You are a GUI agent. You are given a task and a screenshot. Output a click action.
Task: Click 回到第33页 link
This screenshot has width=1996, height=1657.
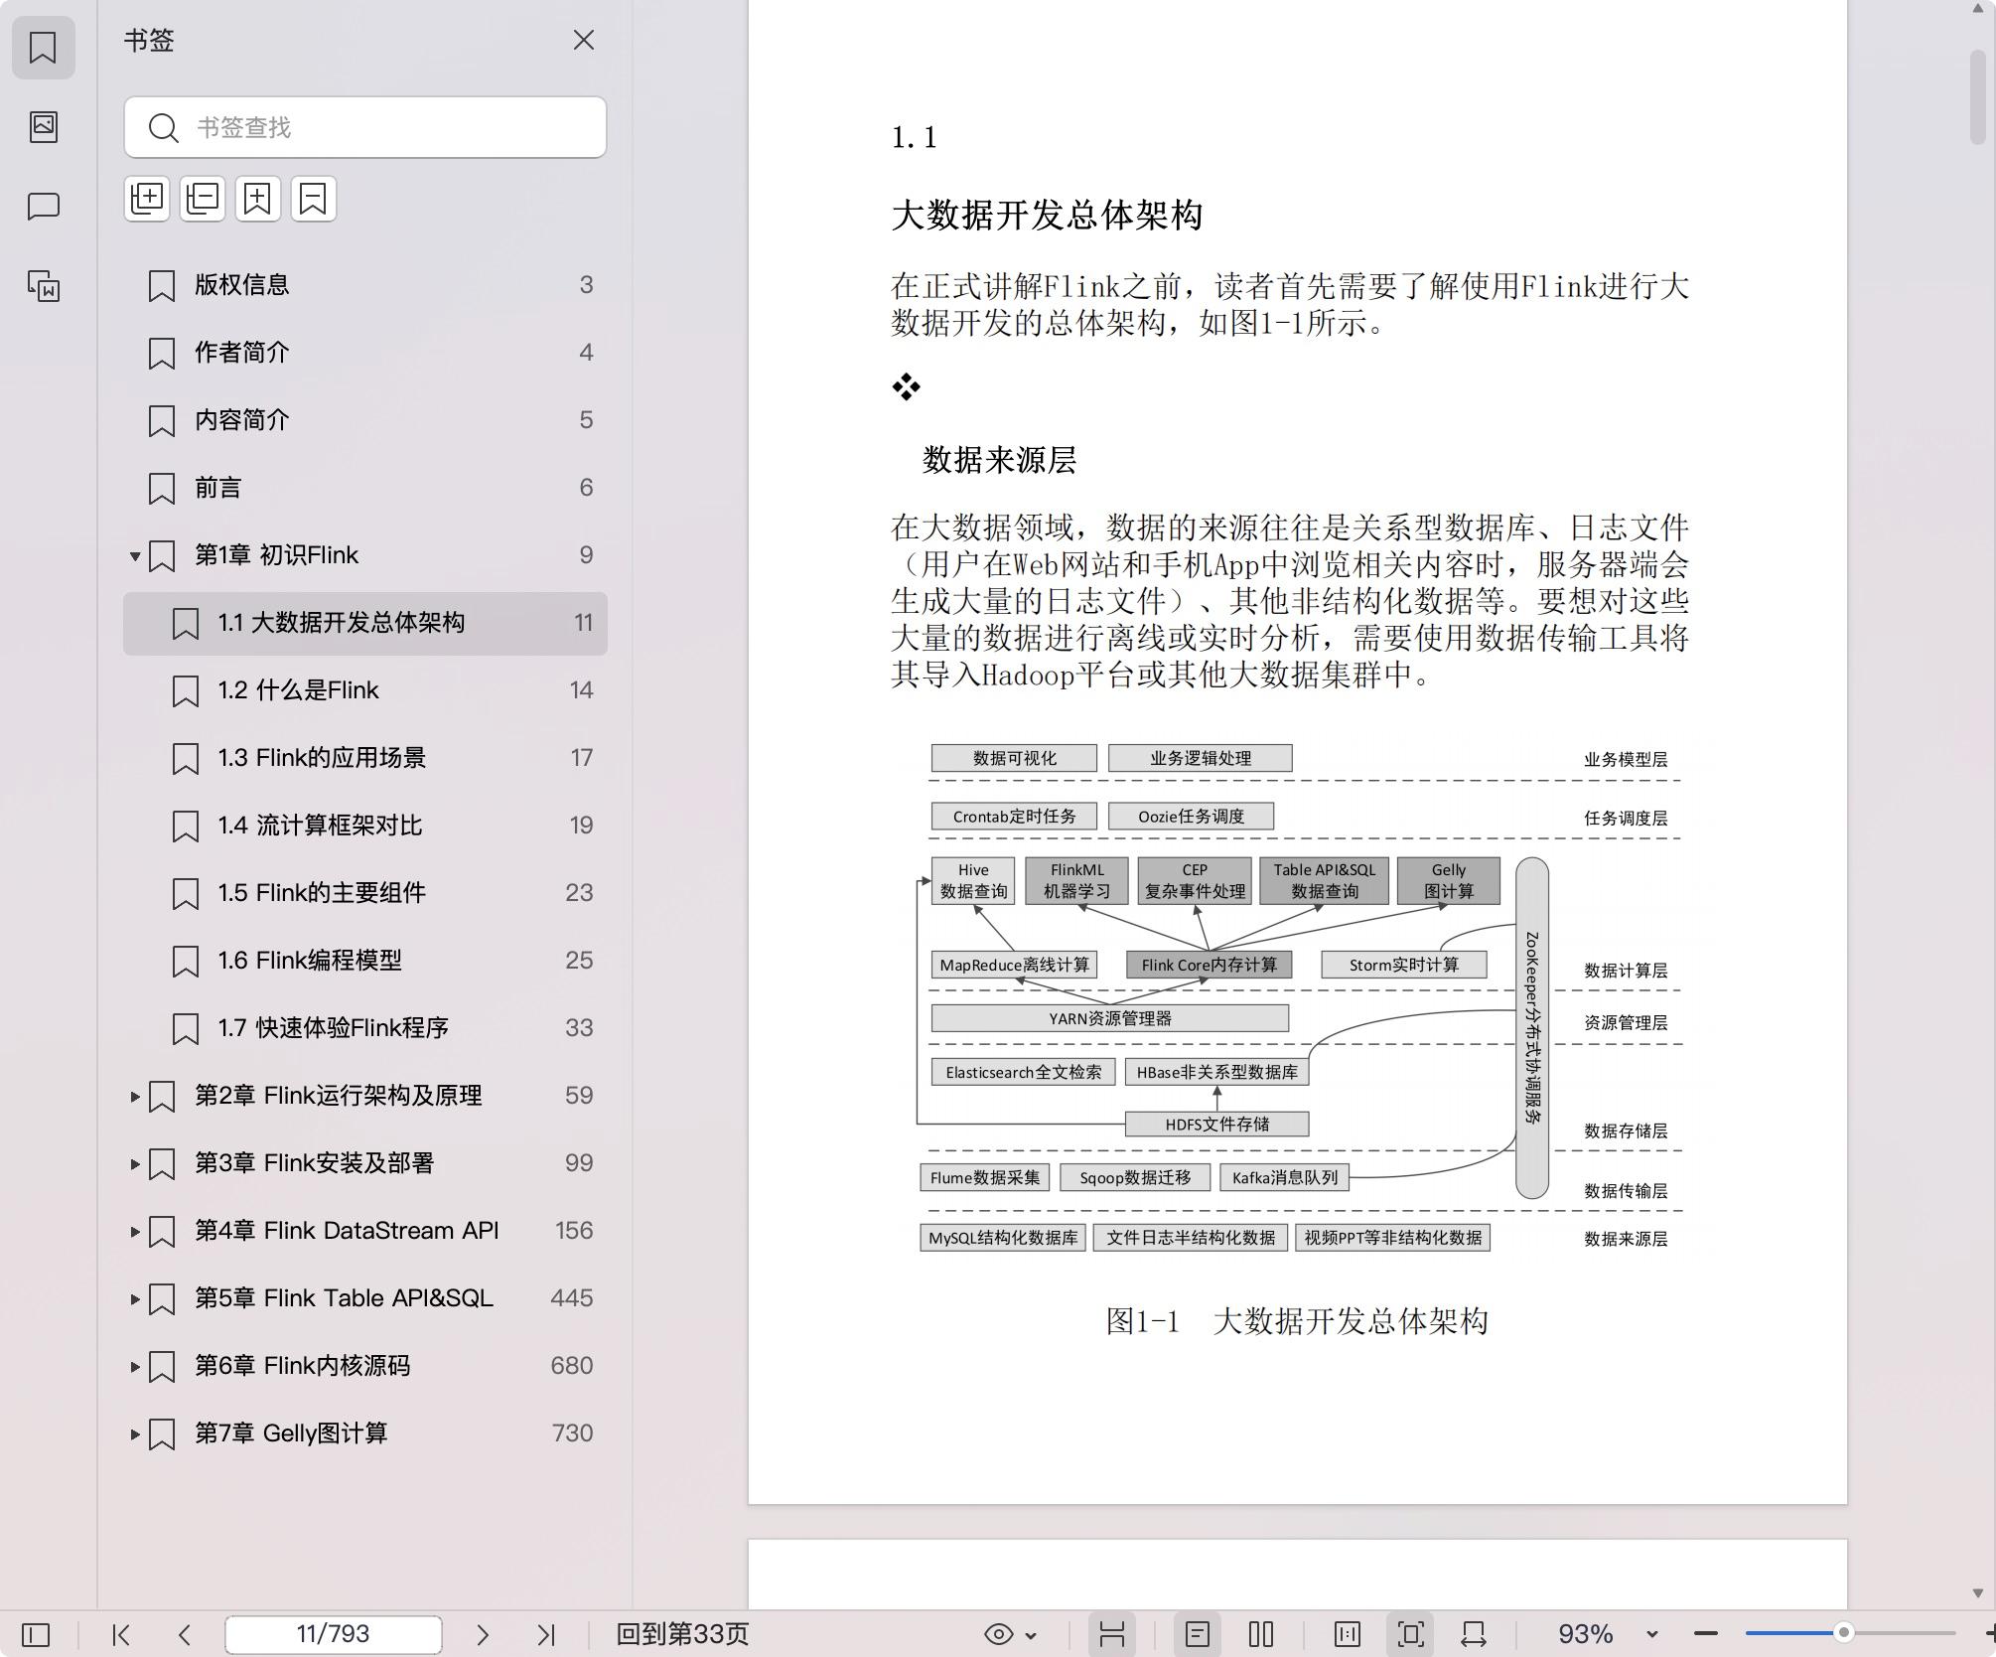(x=682, y=1634)
